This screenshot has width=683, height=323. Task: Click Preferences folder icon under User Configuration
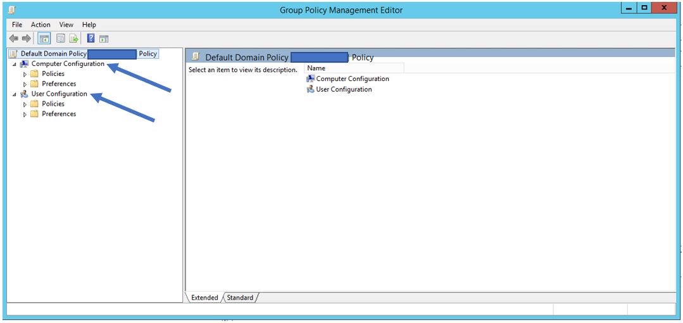tap(34, 114)
